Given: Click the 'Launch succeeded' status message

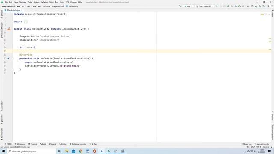Looking at the screenshot, I should coord(17,147).
